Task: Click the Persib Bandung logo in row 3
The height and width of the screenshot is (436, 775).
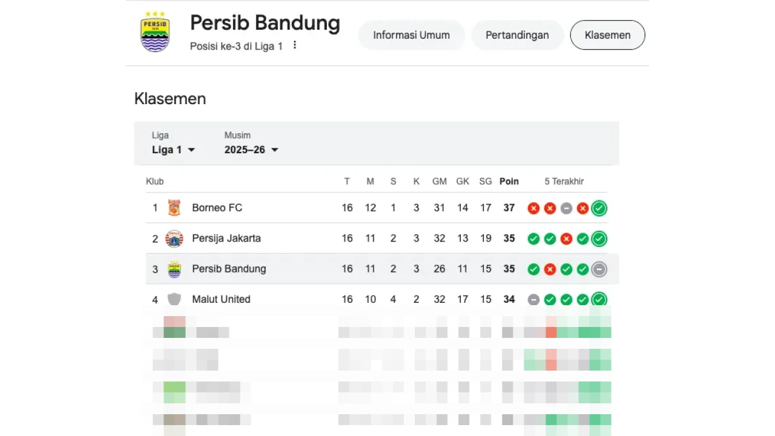Action: 174,269
